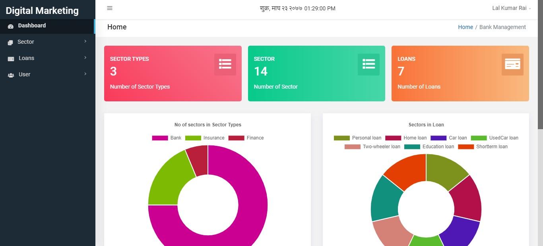This screenshot has height=246, width=543.
Task: Click the list icon on Sector Types card
Action: [225, 64]
